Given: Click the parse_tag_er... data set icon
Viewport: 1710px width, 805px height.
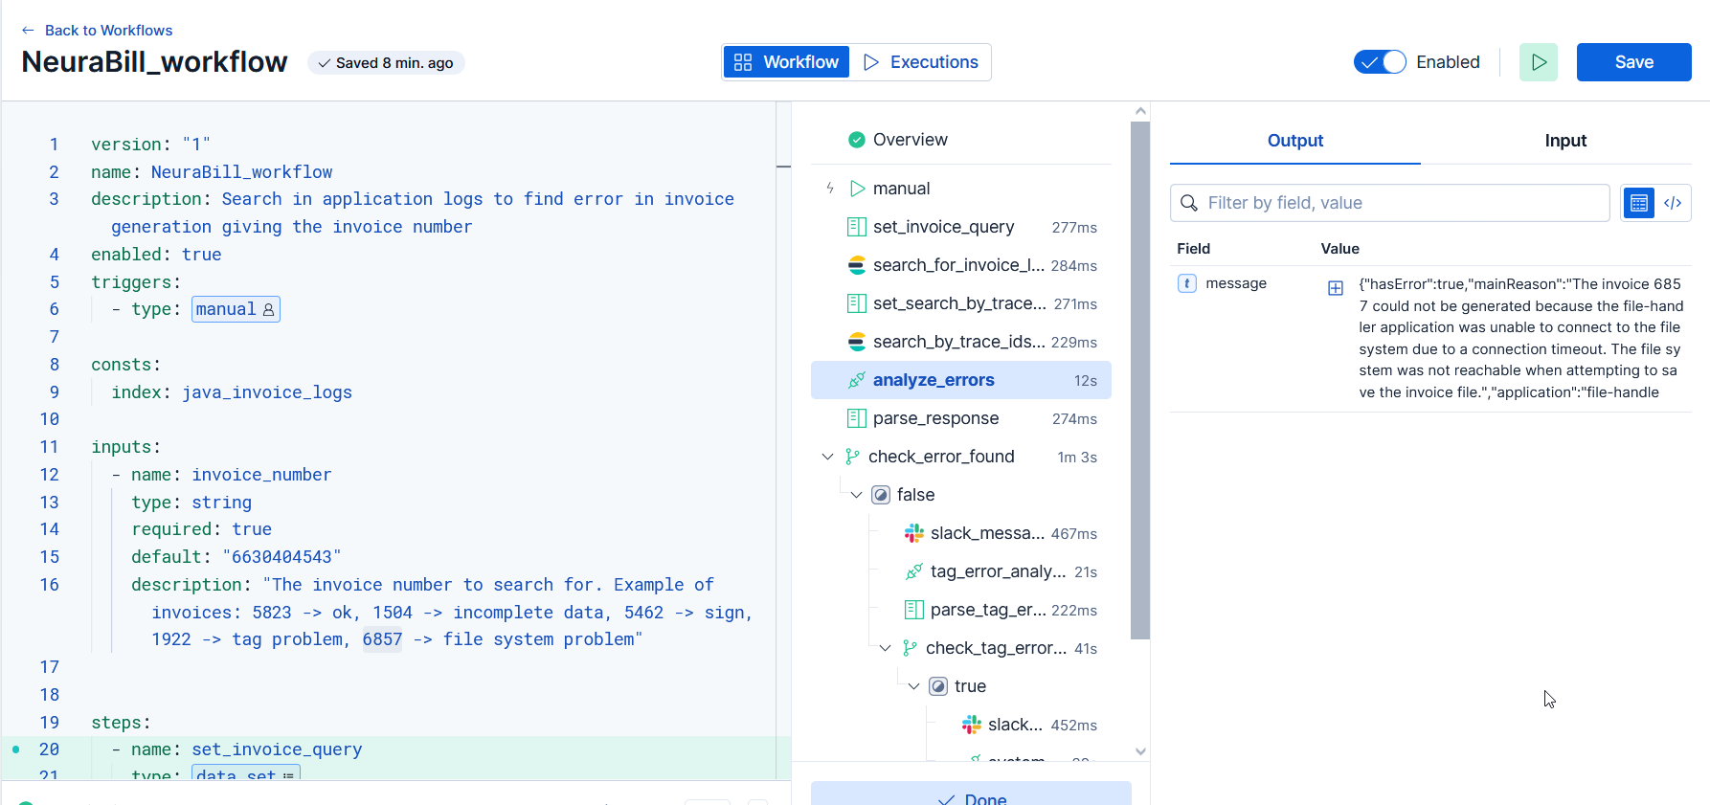Looking at the screenshot, I should 914,610.
